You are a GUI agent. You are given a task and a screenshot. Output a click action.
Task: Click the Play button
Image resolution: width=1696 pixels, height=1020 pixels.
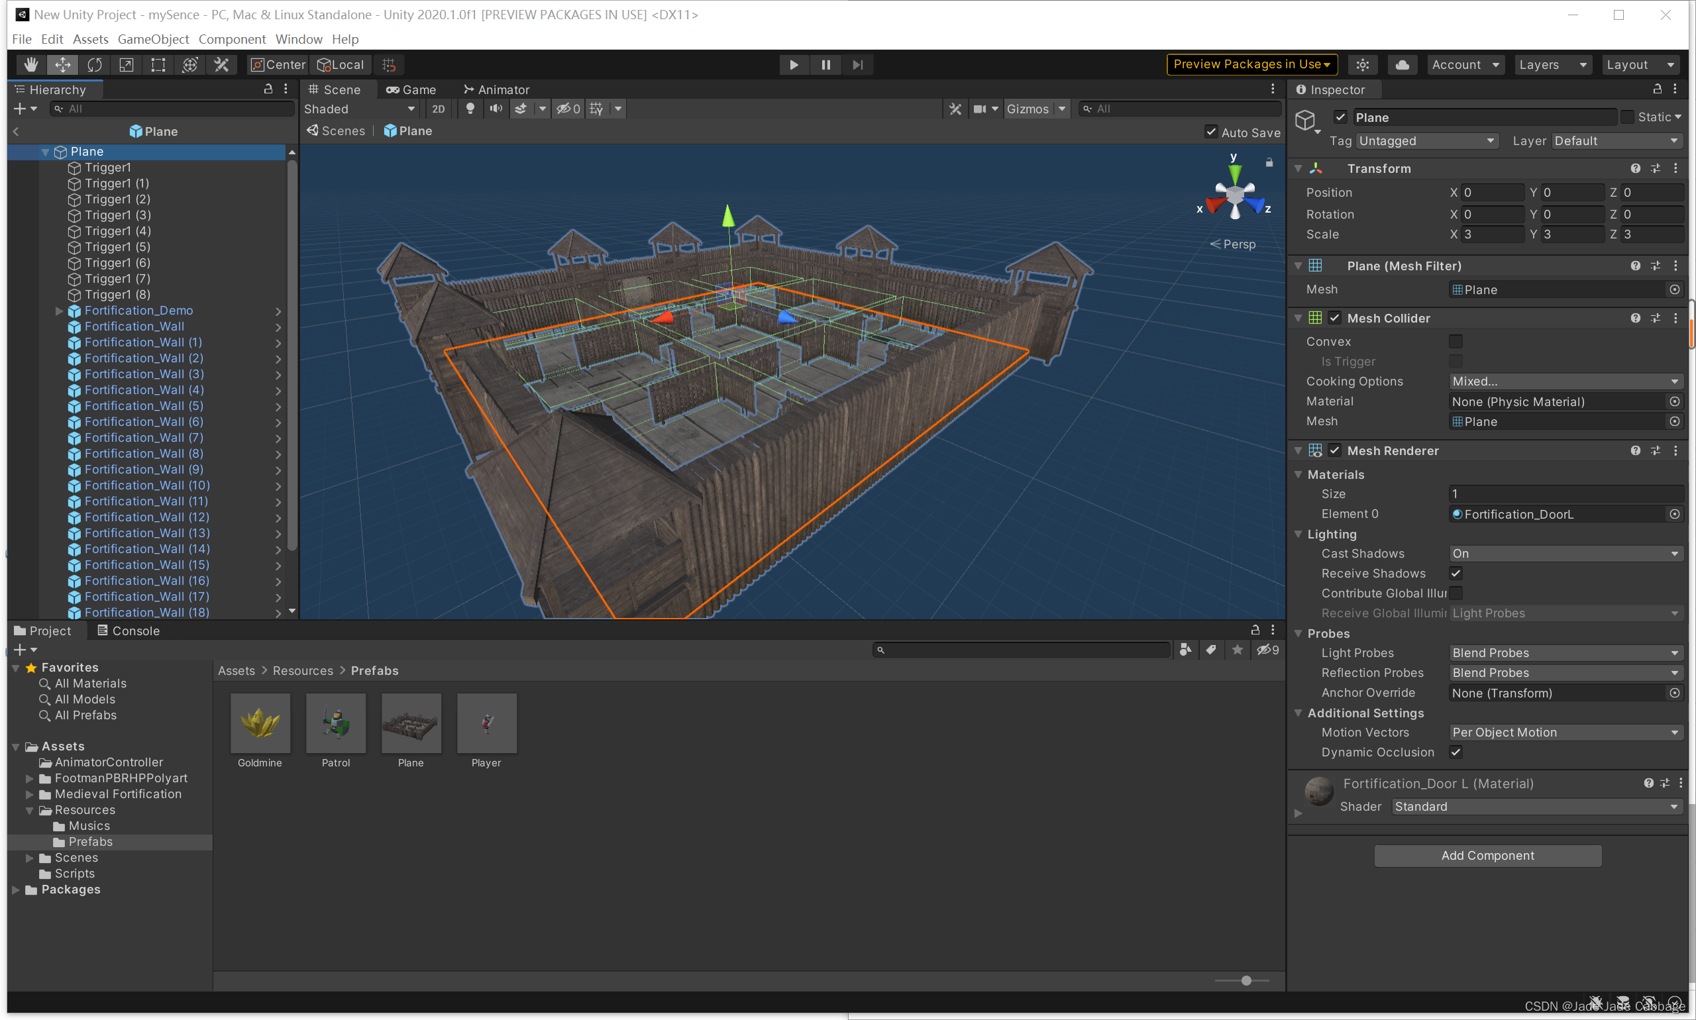point(794,65)
